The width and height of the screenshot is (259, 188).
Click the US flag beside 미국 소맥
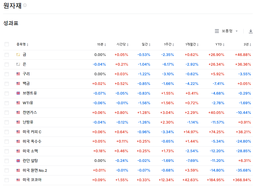coord(18,151)
